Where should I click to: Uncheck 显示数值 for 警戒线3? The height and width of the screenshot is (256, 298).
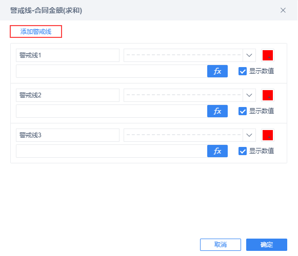coord(243,151)
